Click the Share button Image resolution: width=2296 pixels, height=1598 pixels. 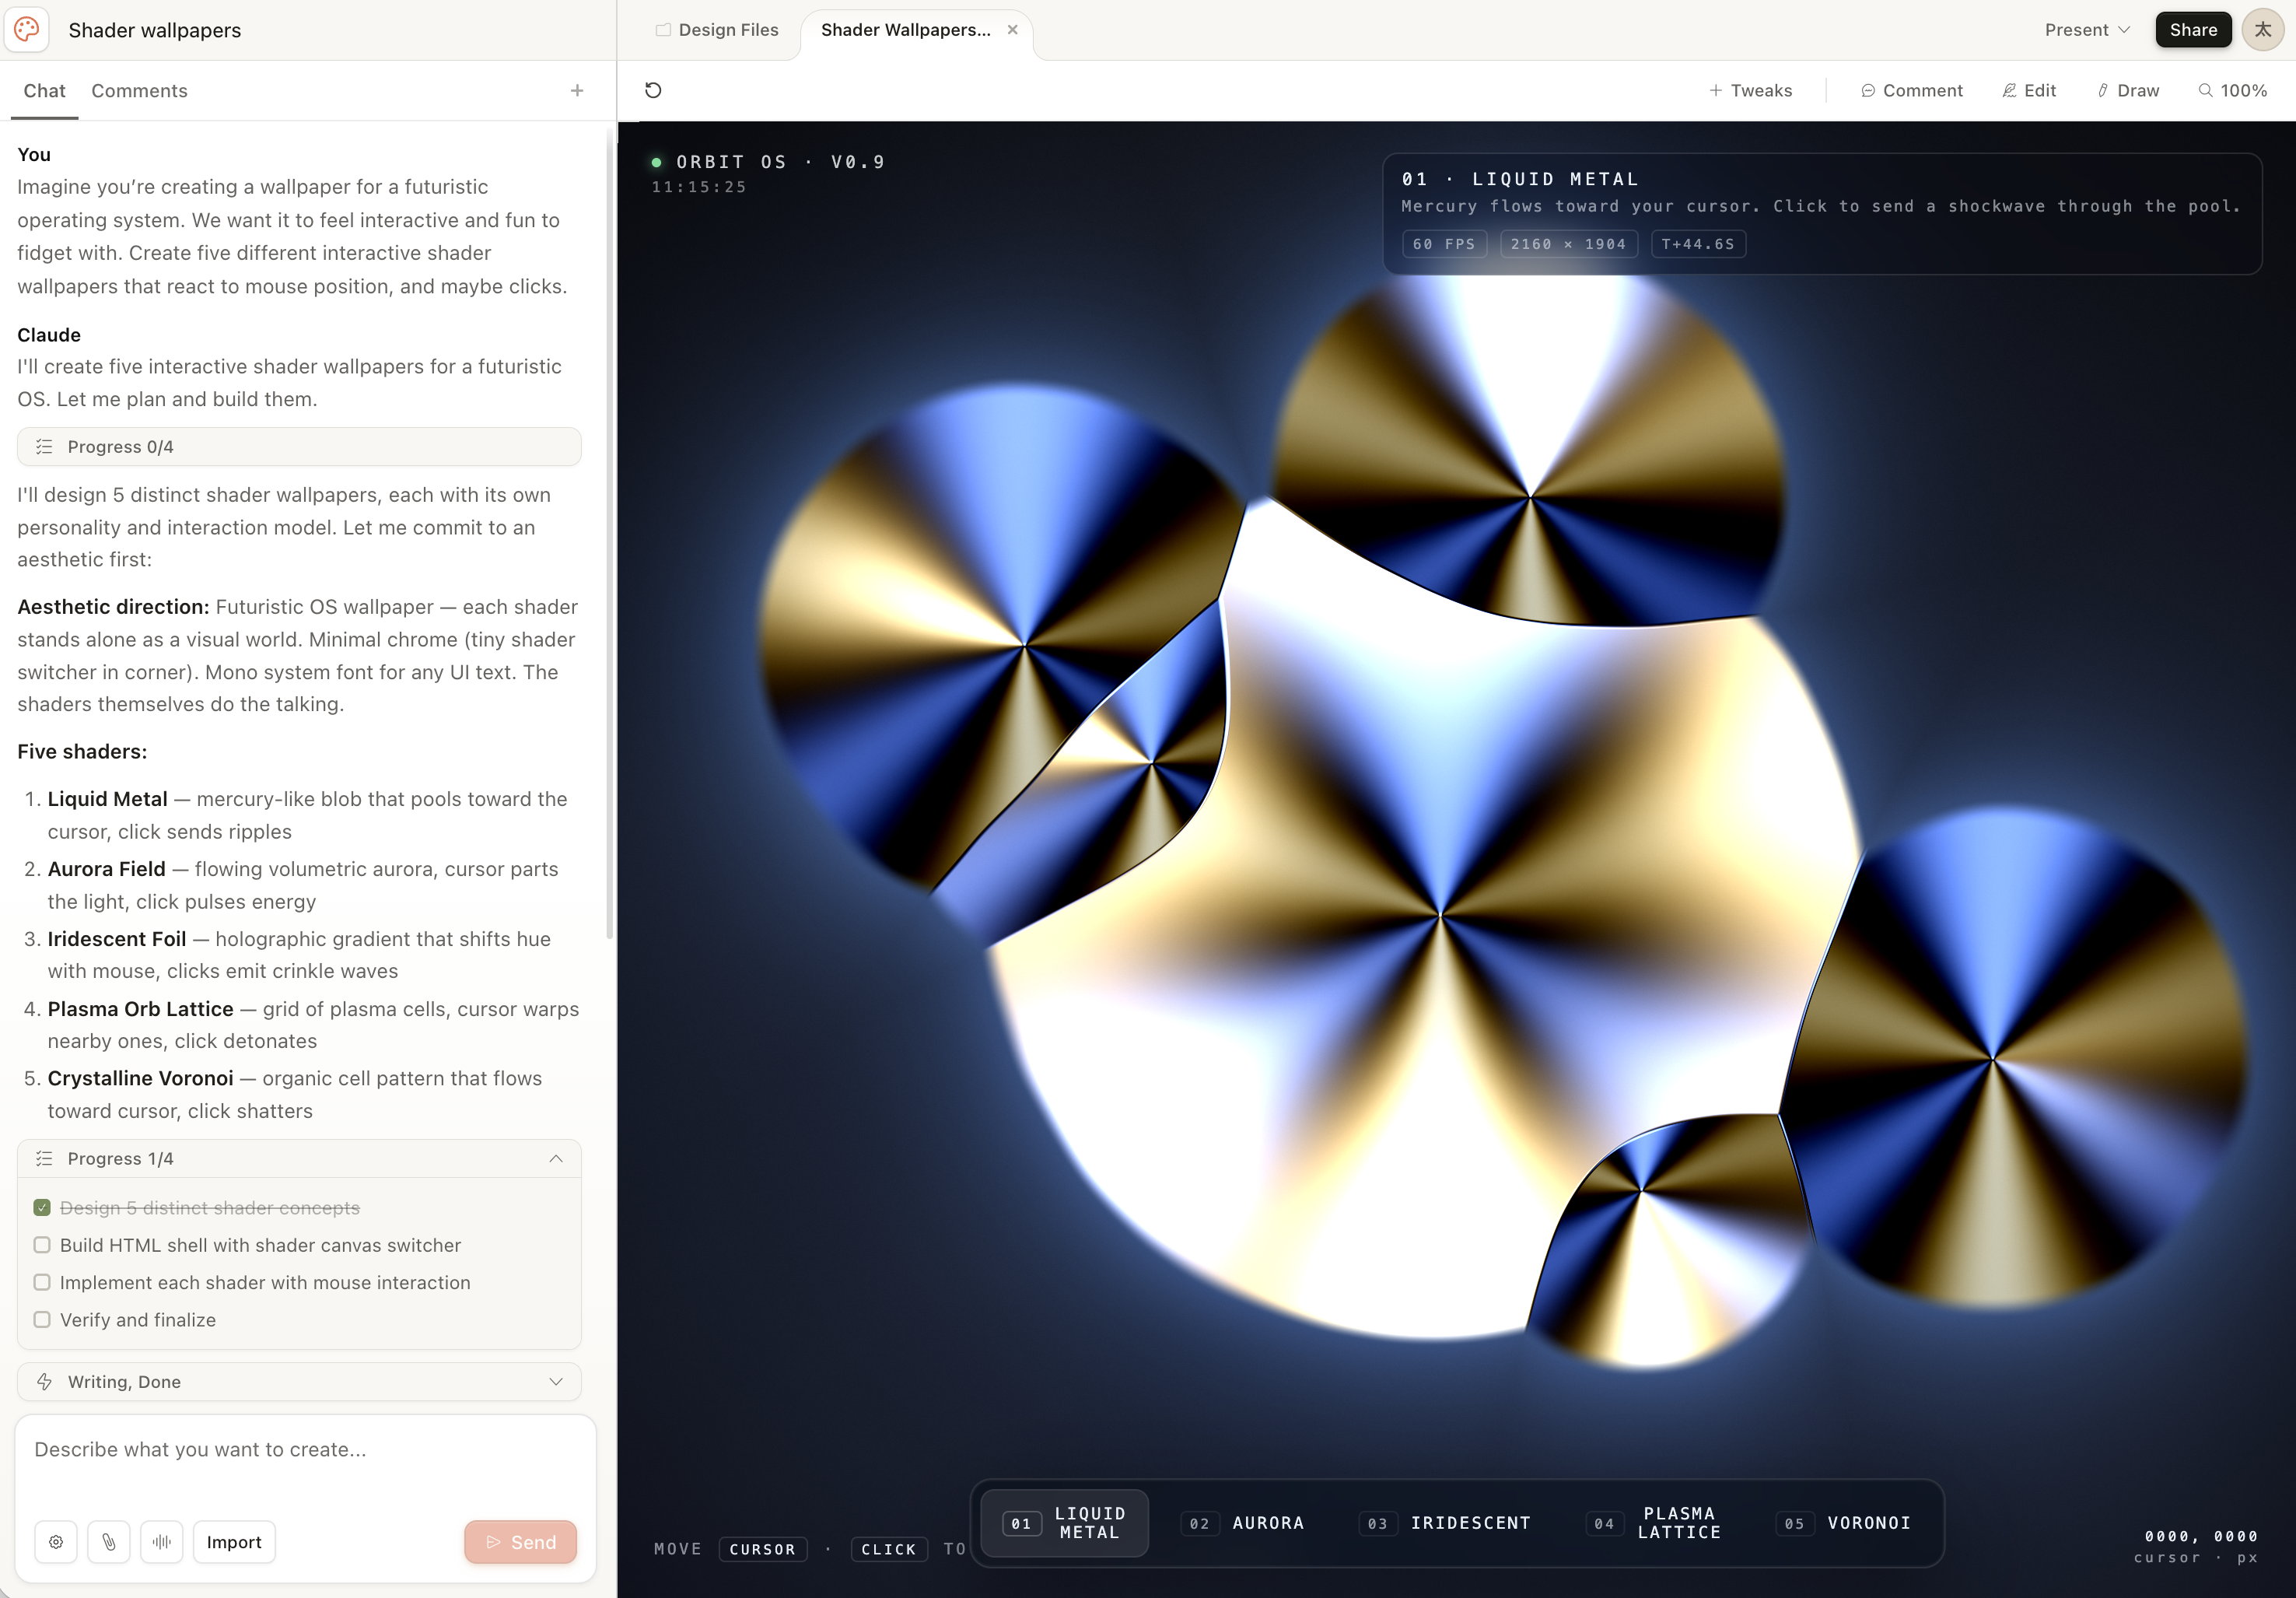click(x=2192, y=30)
